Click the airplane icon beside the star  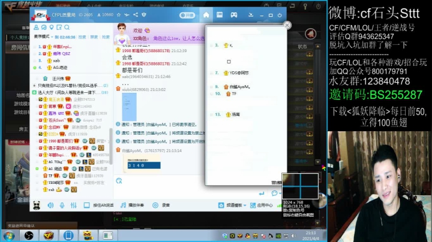point(127,15)
